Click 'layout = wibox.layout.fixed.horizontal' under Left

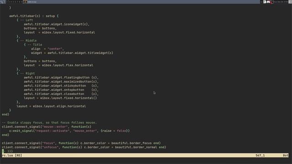[59, 32]
